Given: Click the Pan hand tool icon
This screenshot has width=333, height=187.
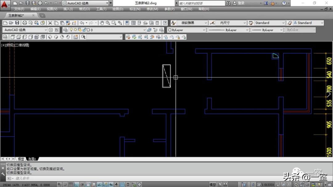Looking at the screenshot, I should point(102,23).
